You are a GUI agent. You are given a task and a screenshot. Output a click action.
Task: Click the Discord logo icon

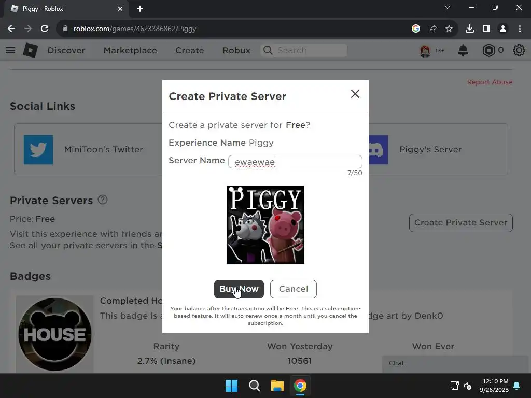coord(378,150)
